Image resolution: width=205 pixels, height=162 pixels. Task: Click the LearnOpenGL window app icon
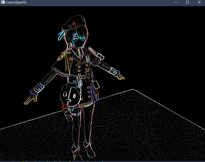point(3,2)
